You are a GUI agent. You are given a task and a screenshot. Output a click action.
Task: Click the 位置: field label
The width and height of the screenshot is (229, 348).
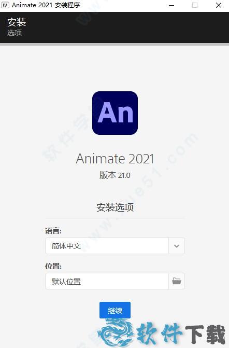(x=53, y=266)
